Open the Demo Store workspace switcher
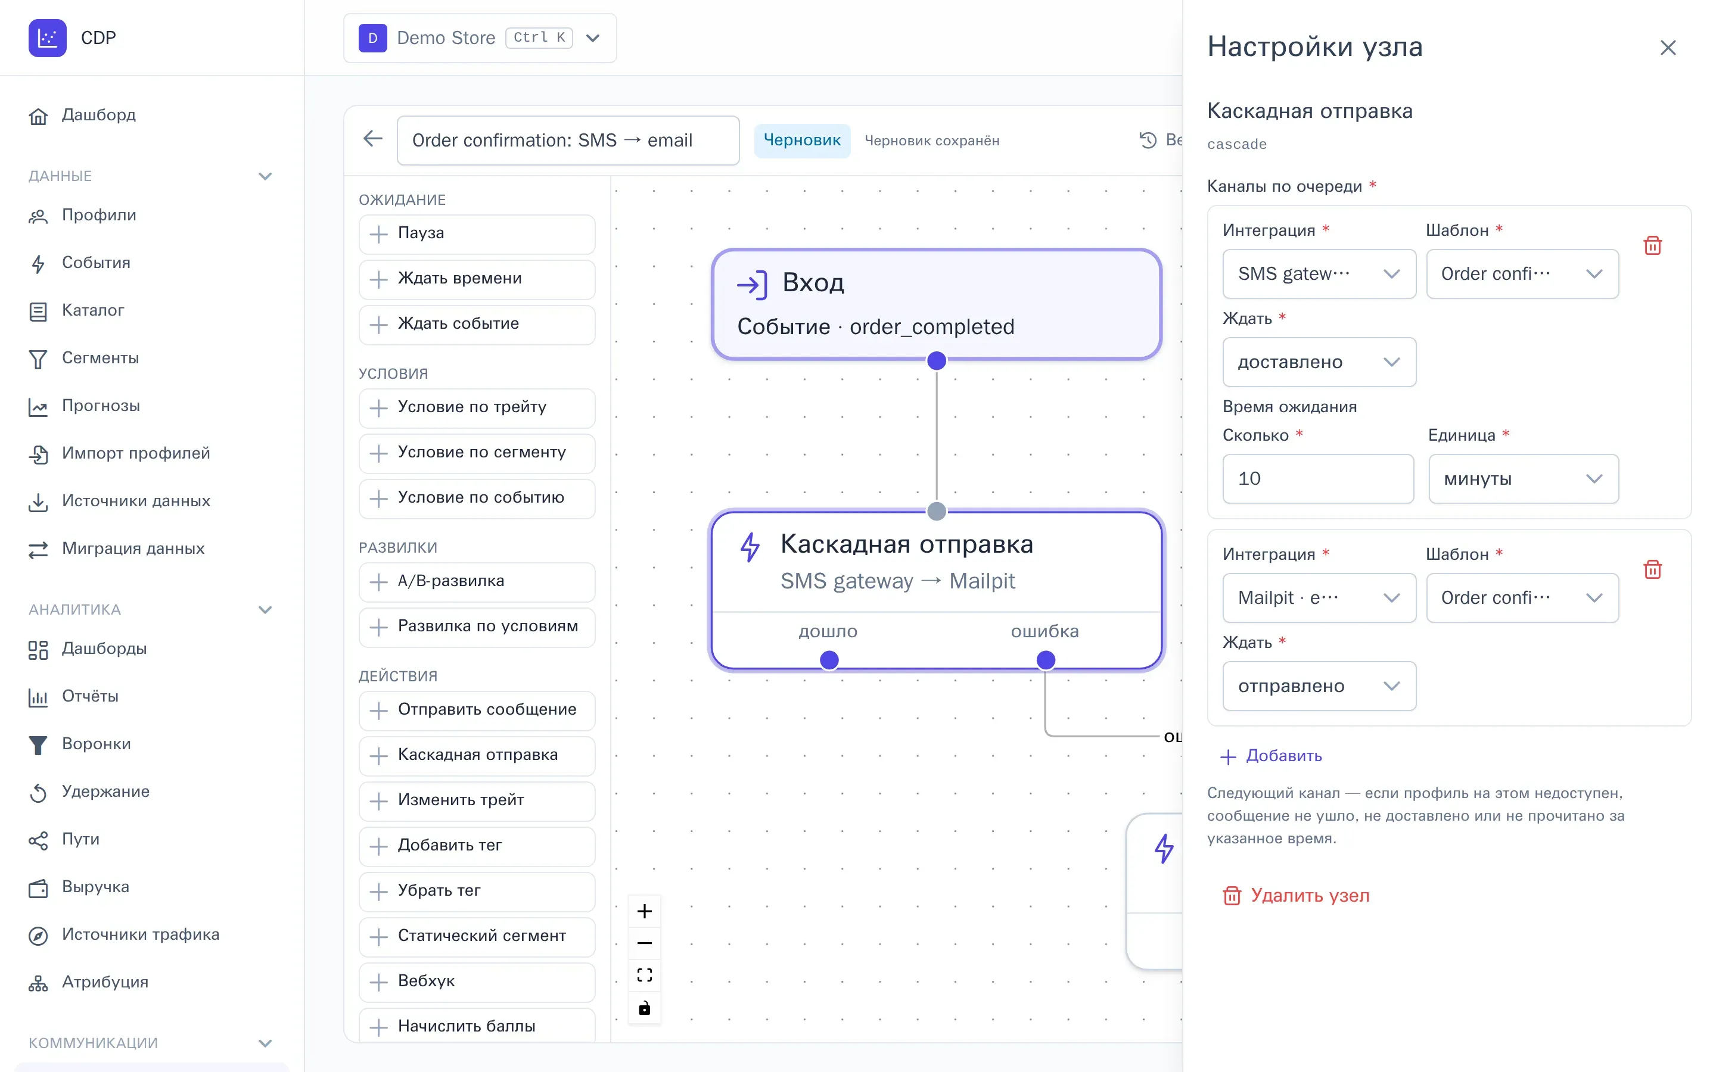 (x=480, y=38)
